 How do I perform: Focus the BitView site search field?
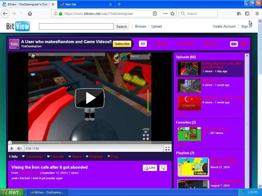click(x=76, y=26)
